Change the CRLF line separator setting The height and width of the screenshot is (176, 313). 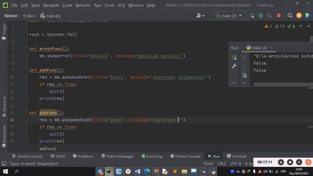click(222, 164)
